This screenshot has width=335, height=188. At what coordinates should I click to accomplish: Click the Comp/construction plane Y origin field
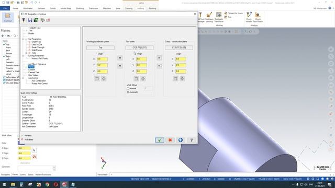pos(181,65)
